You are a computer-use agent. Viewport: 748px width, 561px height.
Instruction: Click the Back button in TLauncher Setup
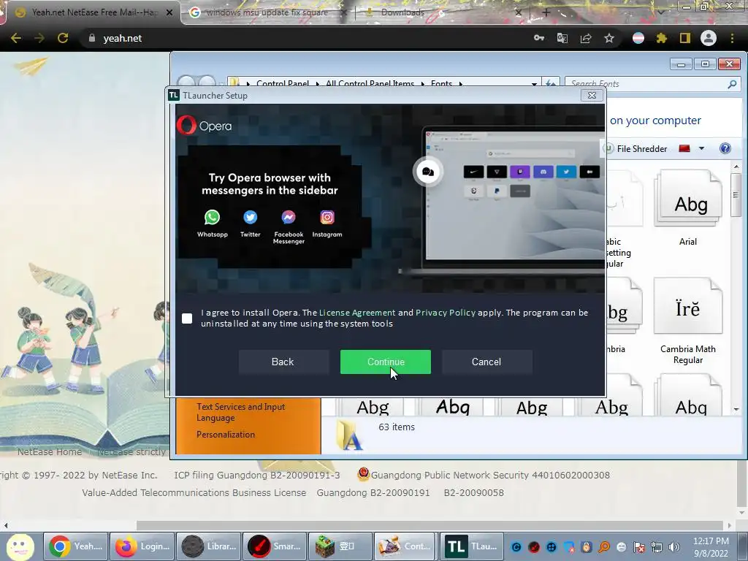[283, 362]
